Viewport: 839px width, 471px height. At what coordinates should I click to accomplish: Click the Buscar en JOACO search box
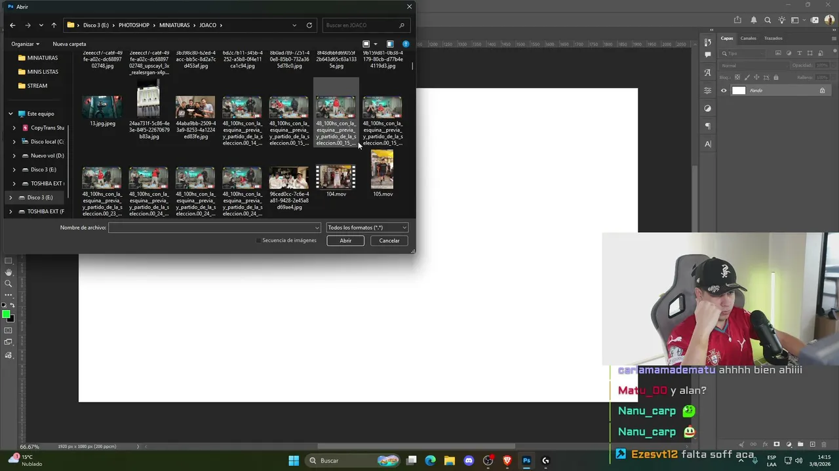tap(367, 25)
